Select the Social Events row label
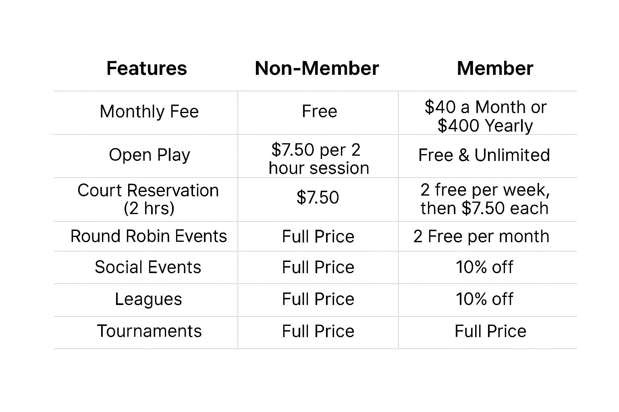 click(148, 267)
